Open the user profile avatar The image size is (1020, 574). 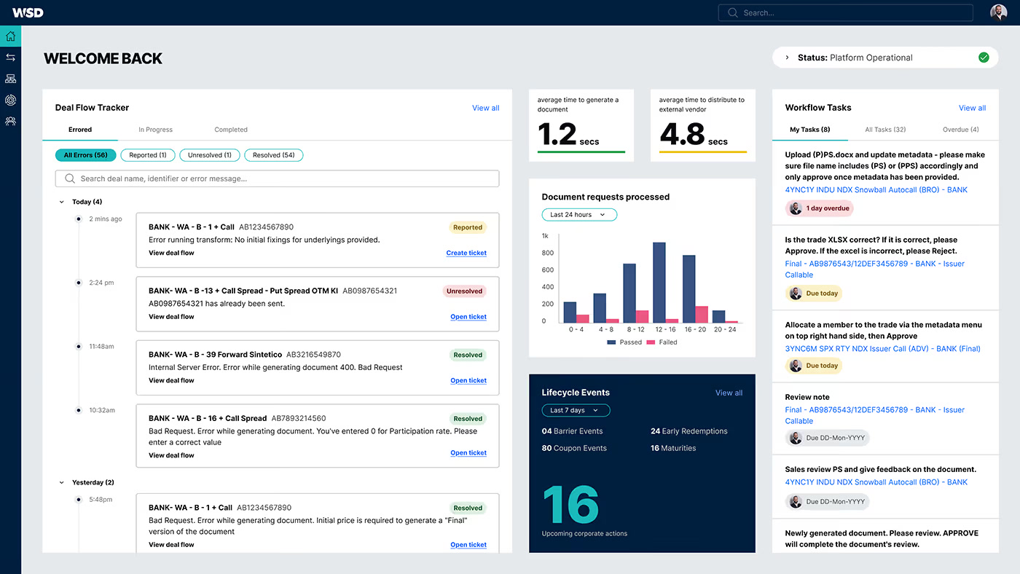[998, 12]
